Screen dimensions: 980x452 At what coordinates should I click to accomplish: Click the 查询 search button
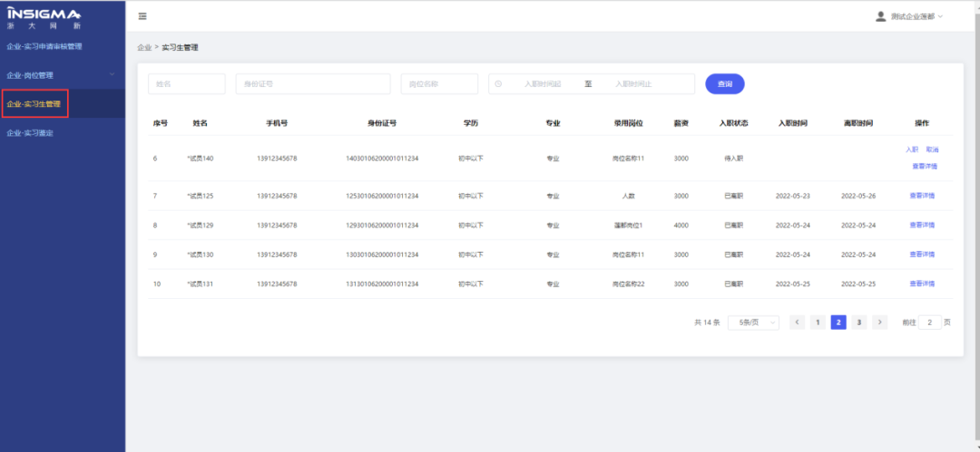[725, 84]
